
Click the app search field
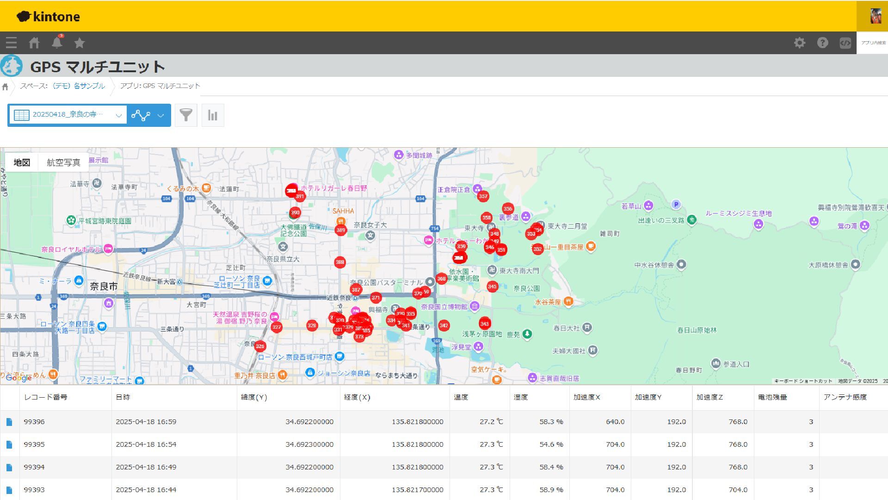872,43
